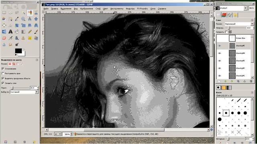Viewport: 257px width, 144px height.
Task: Open the Кисти panel configuration arrow
Action: [252, 92]
